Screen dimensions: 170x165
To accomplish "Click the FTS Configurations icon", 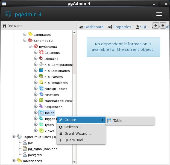I will coord(41,64).
